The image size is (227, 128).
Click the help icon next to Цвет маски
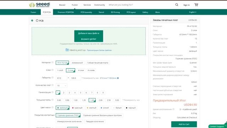pyautogui.click(x=52, y=107)
